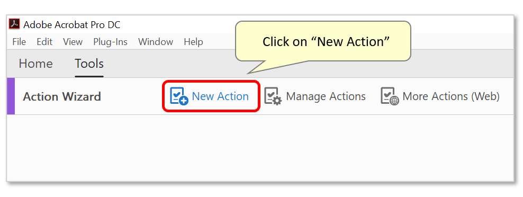Viewport: 523px width, 197px height.
Task: Click the "More Actions (Web)" text link
Action: (451, 96)
